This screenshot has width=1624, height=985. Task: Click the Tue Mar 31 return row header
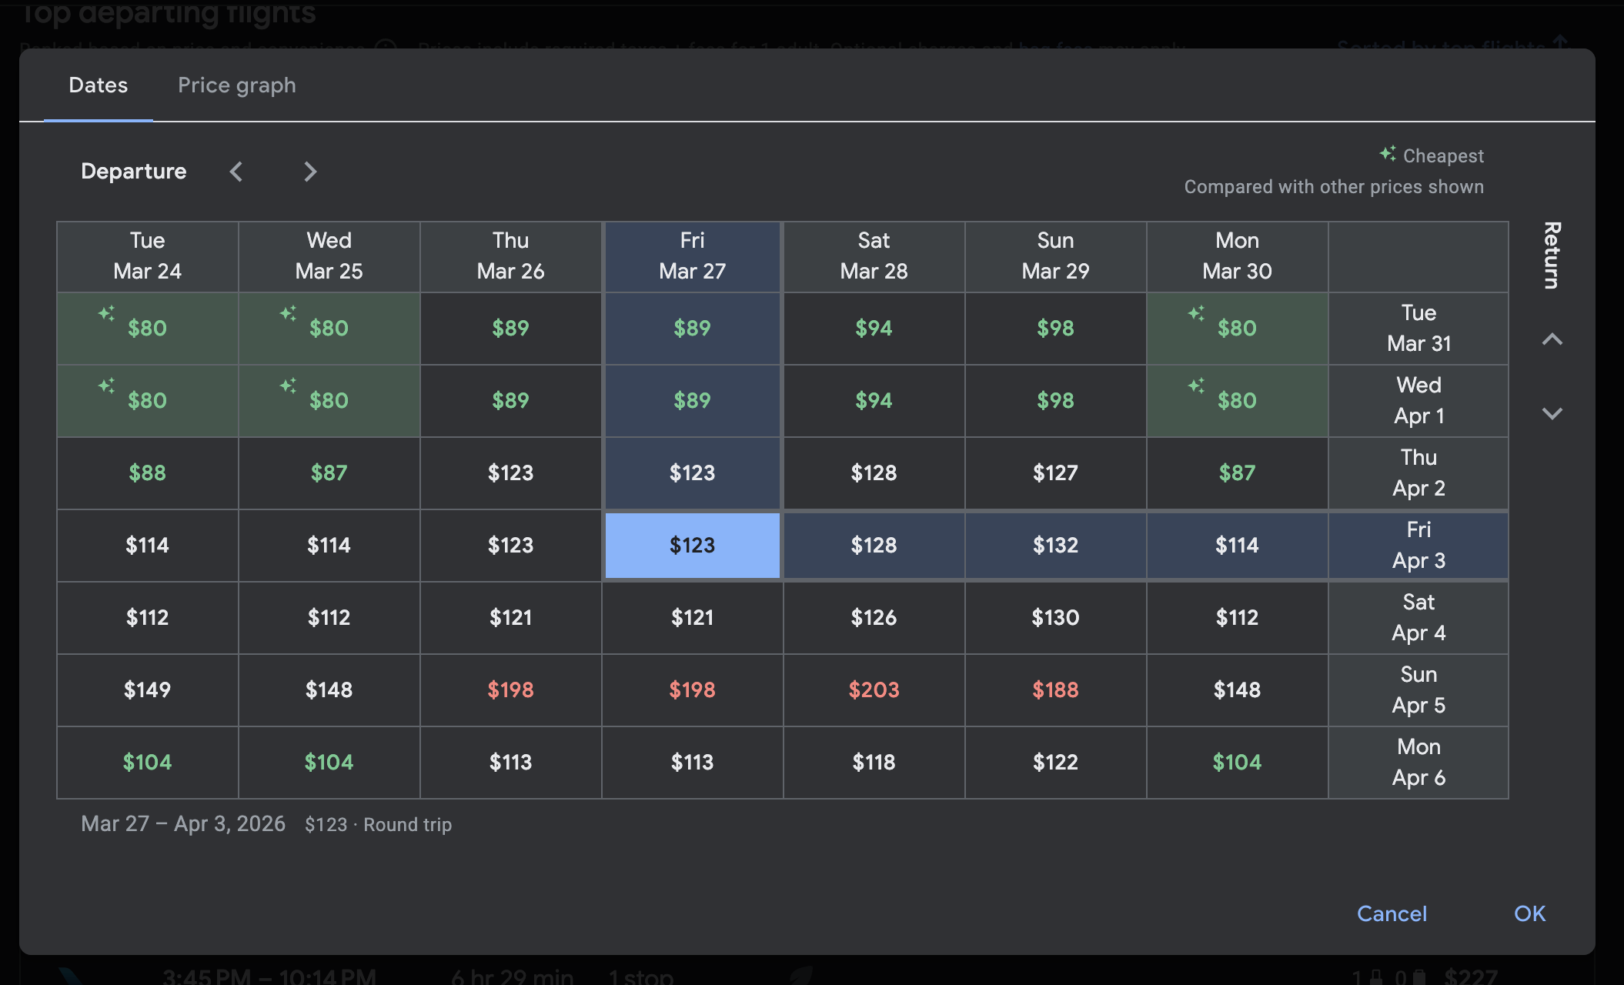(x=1418, y=329)
